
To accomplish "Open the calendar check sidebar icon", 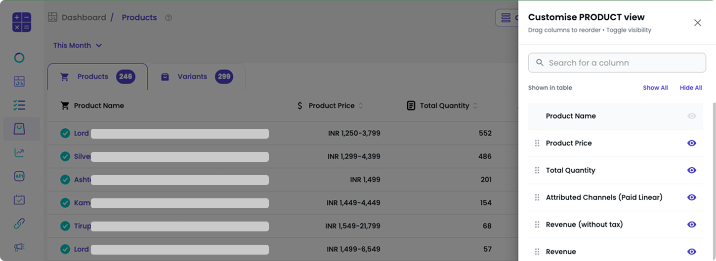I will tap(19, 200).
